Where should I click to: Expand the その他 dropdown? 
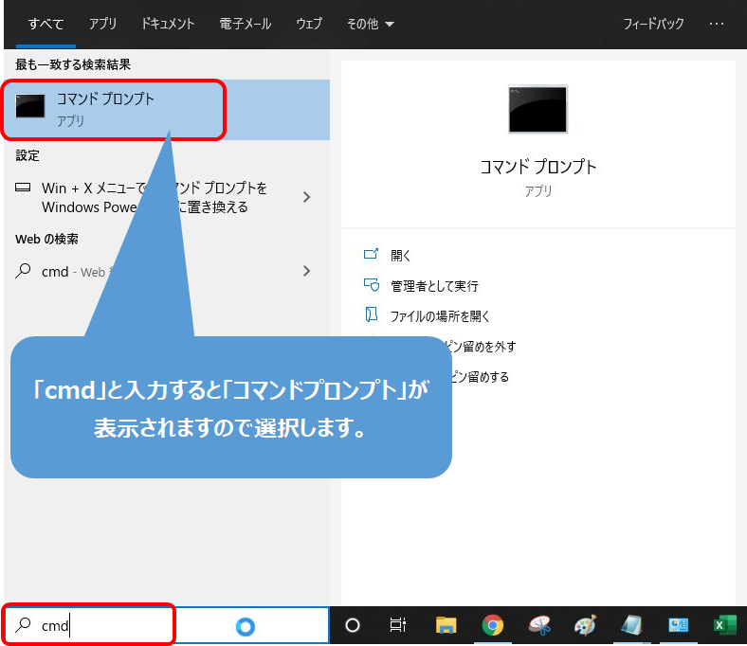pyautogui.click(x=370, y=24)
